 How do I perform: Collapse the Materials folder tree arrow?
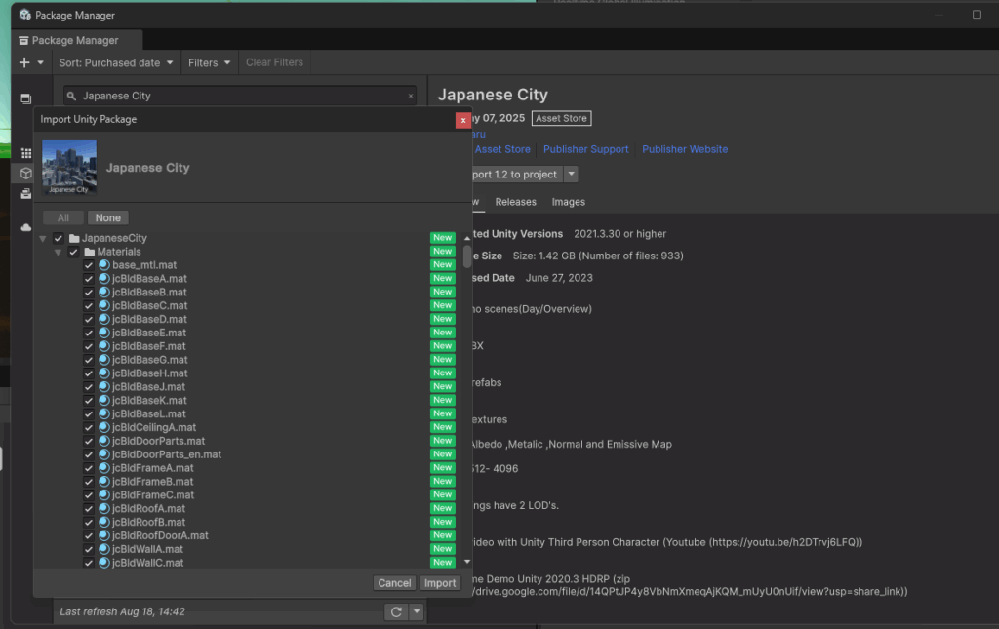tap(58, 253)
